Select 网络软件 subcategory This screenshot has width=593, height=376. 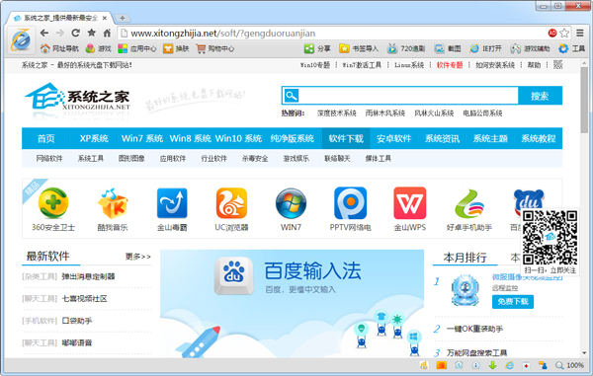[49, 159]
